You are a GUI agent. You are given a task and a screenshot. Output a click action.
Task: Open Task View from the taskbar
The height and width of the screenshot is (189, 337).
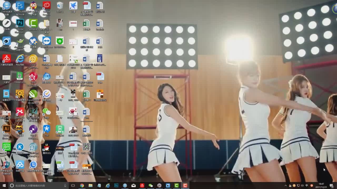click(x=73, y=186)
